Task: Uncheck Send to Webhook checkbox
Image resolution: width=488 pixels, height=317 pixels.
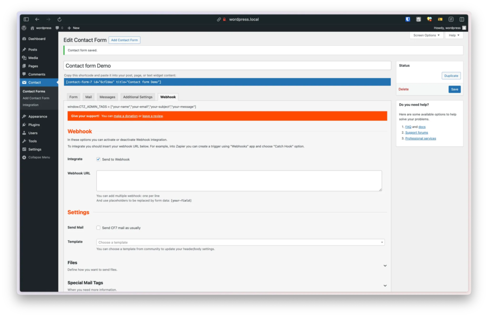Action: 98,159
